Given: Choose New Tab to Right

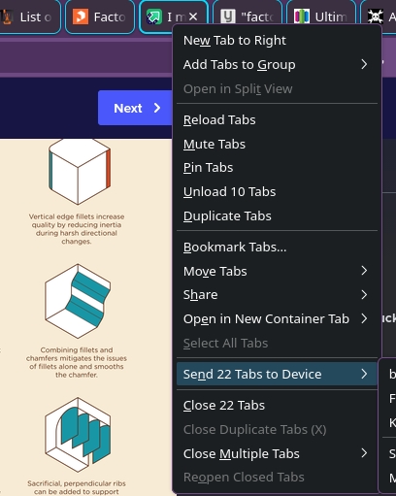Looking at the screenshot, I should coord(277,41).
